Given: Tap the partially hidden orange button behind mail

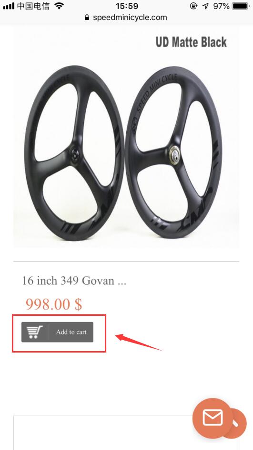Looking at the screenshot, I should 238,424.
